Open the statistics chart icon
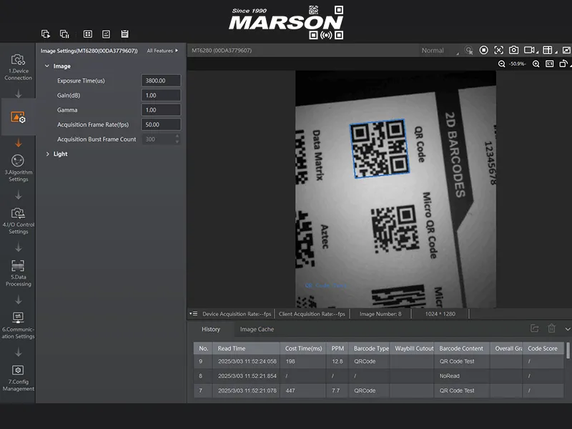The width and height of the screenshot is (572, 429). 106,34
